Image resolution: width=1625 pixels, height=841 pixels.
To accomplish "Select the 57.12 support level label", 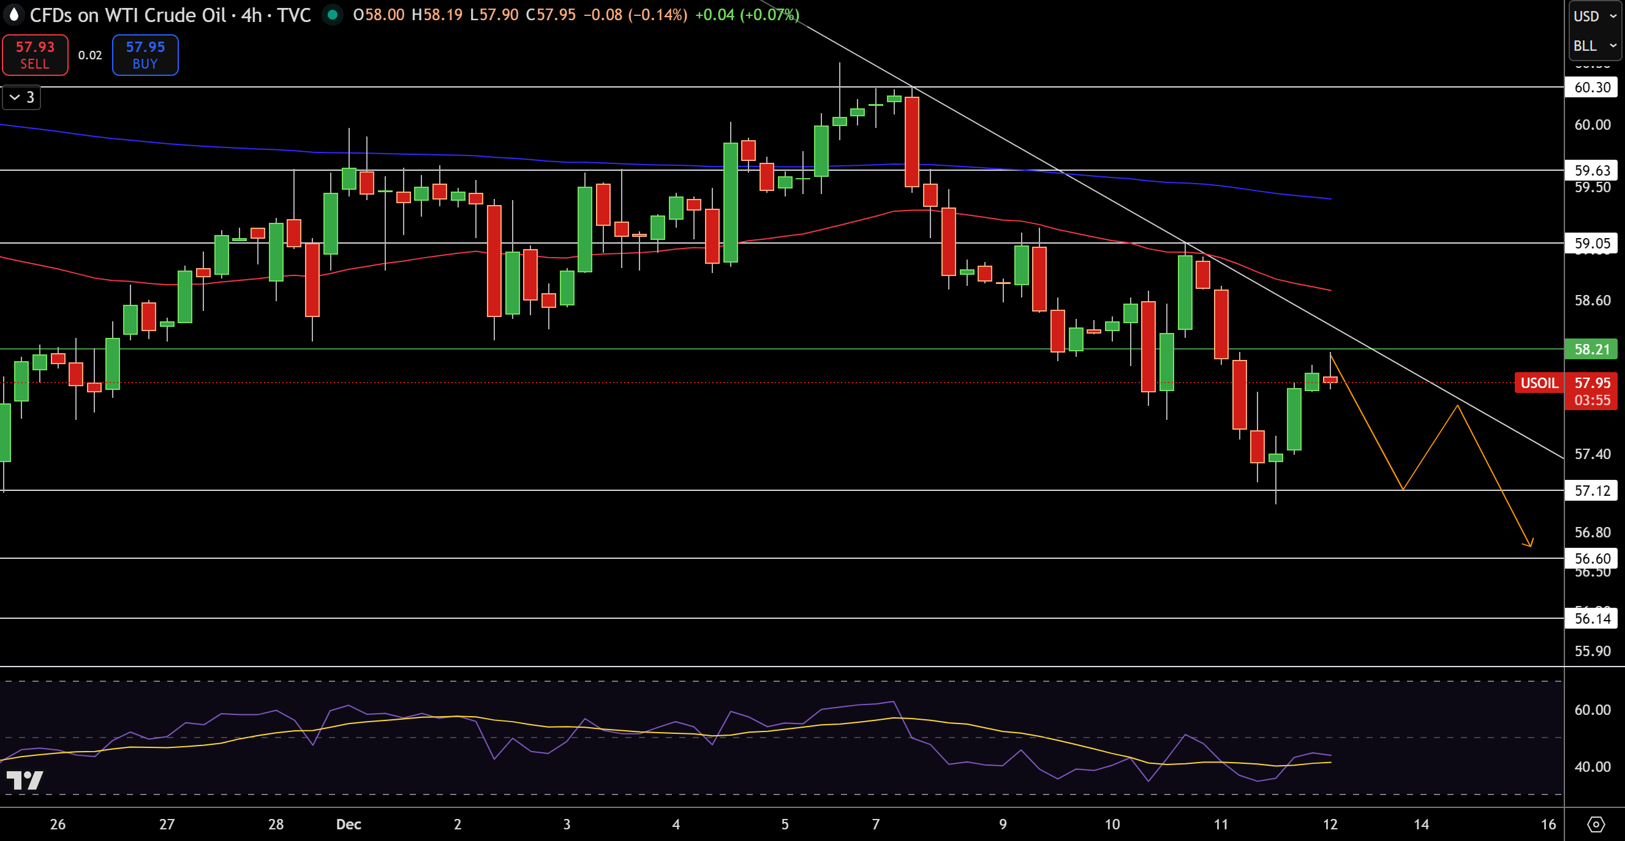I will click(x=1591, y=490).
